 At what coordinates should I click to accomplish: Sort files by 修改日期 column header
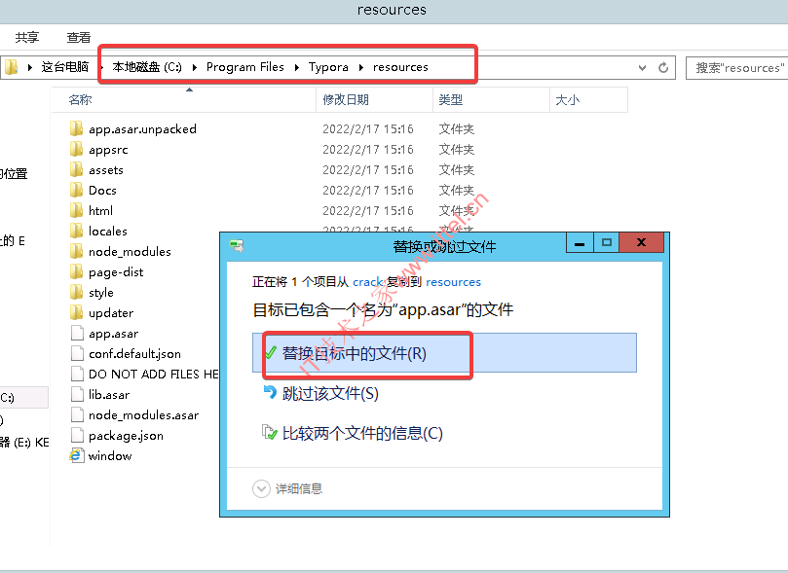(375, 100)
